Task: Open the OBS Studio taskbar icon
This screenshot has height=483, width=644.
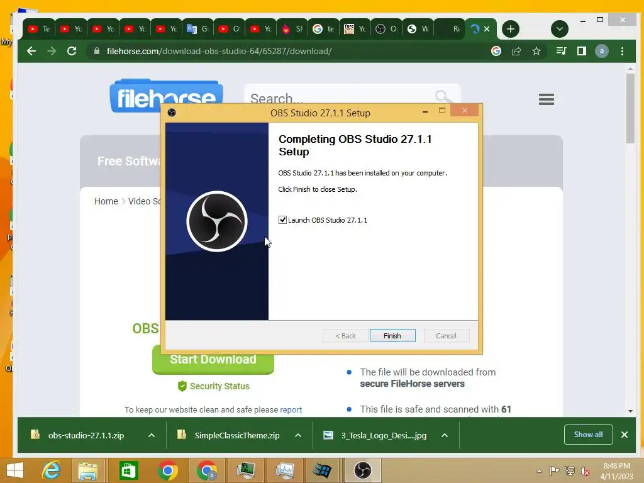Action: click(363, 470)
